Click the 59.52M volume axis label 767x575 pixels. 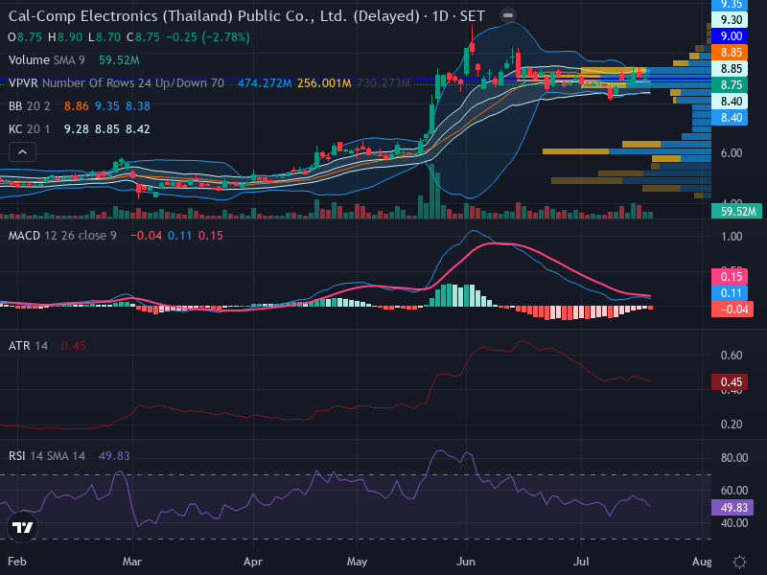(736, 211)
